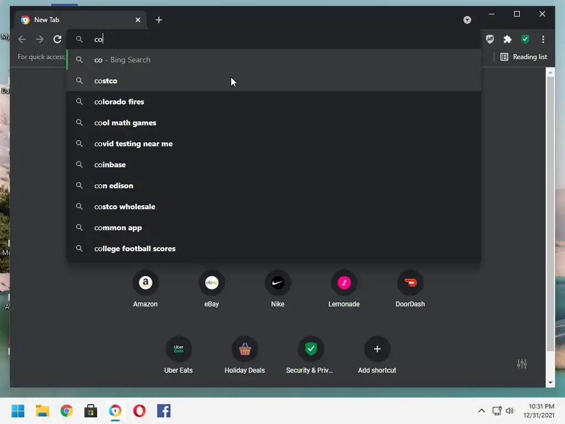
Task: Launch Google Chrome from taskbar
Action: pos(67,411)
